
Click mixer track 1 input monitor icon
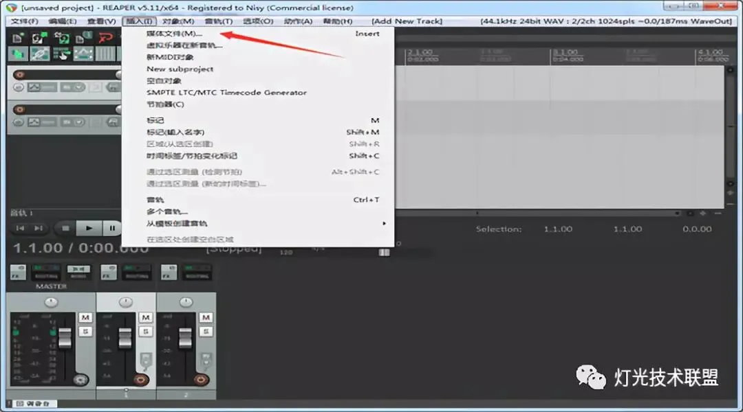(145, 360)
